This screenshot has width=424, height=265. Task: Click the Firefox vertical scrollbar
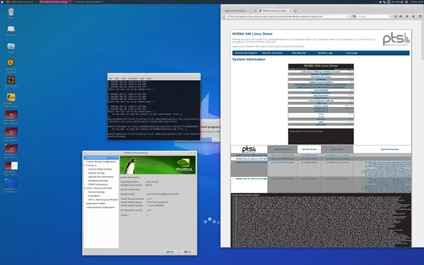[423, 40]
